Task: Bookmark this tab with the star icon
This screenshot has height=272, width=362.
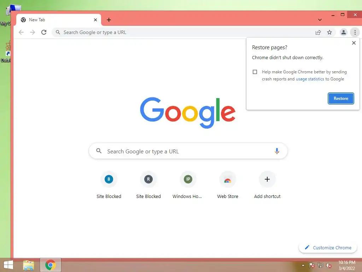Action: tap(329, 32)
